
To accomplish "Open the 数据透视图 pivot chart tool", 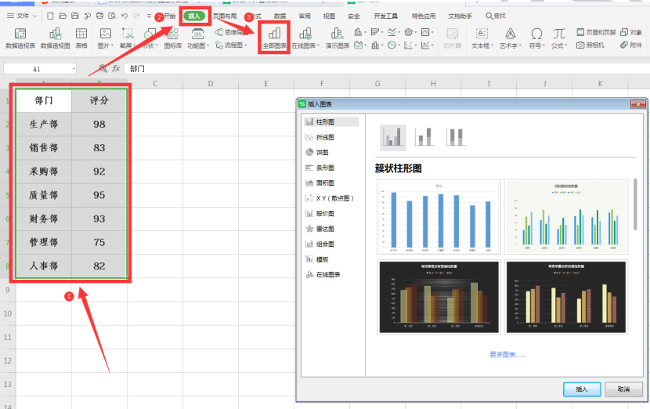I will click(55, 38).
